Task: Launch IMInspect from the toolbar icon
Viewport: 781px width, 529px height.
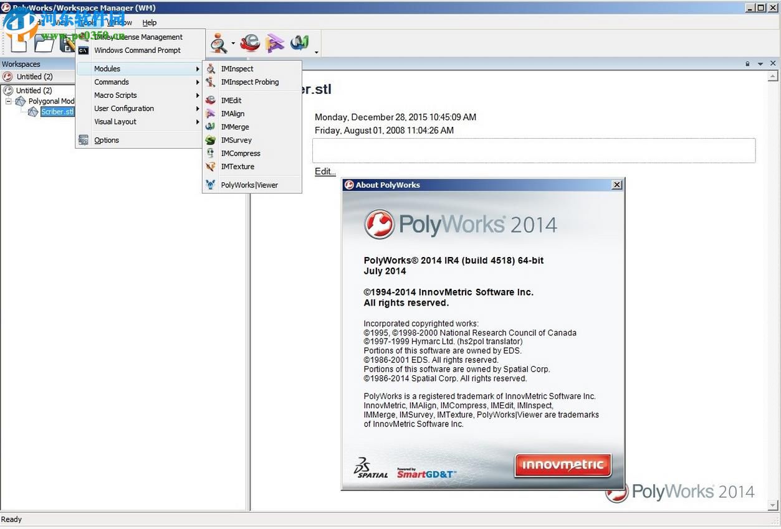Action: (219, 43)
